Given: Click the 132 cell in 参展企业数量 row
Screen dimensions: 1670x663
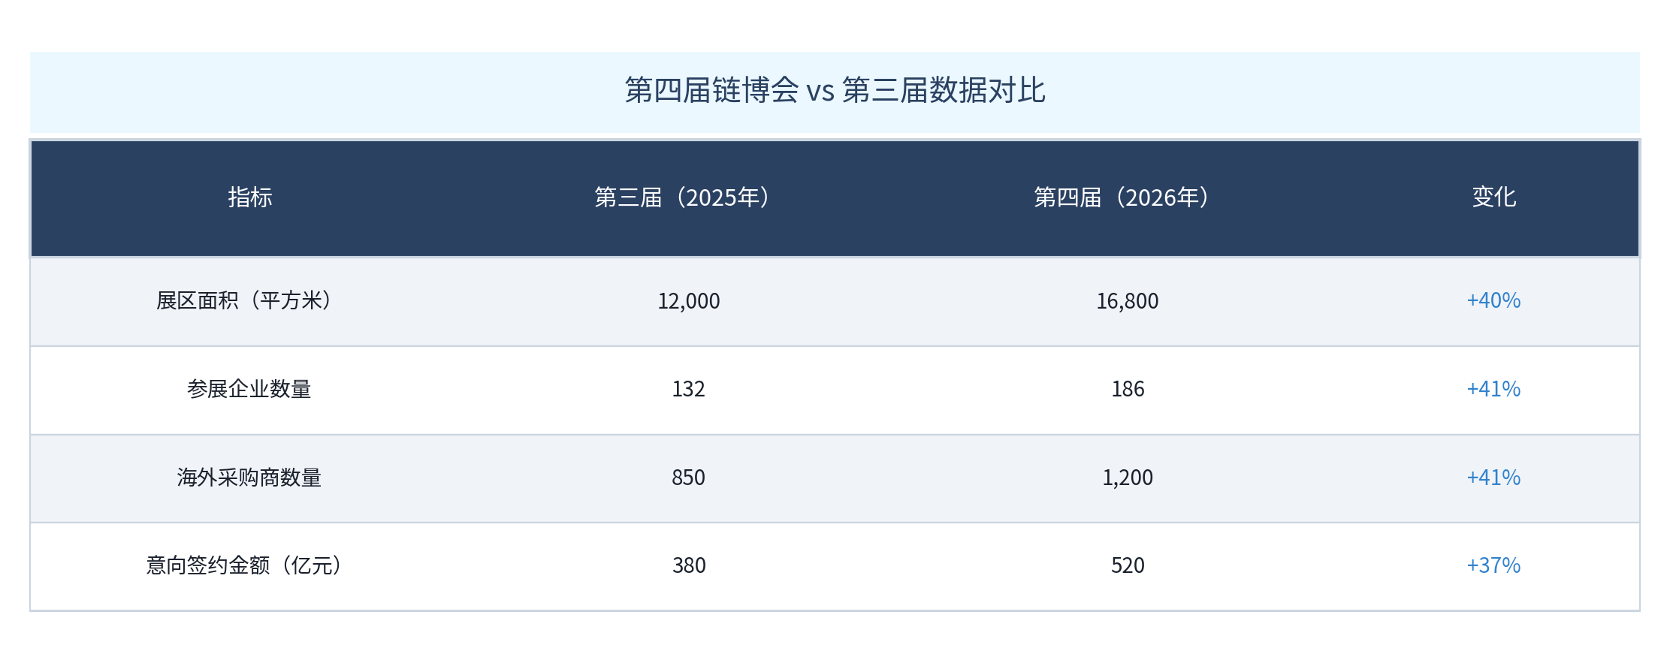Looking at the screenshot, I should click(688, 389).
